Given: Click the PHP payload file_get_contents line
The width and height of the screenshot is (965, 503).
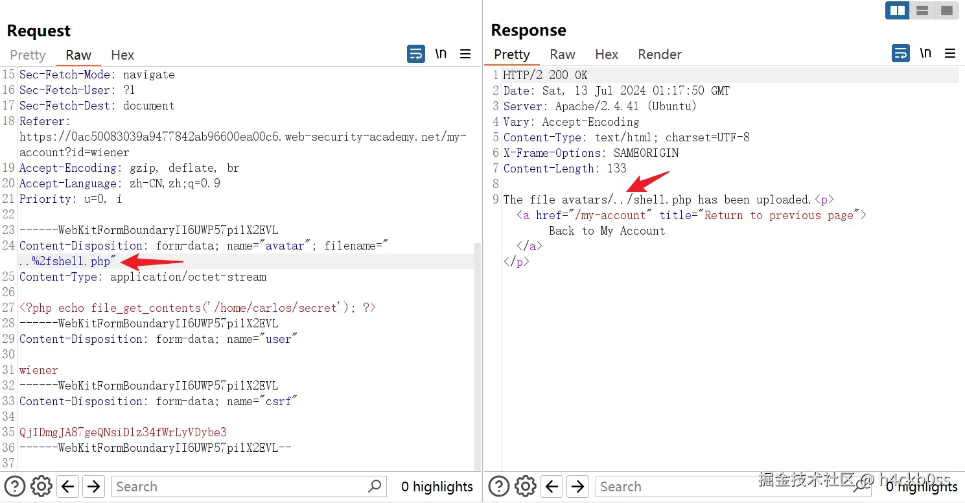Looking at the screenshot, I should (x=198, y=308).
